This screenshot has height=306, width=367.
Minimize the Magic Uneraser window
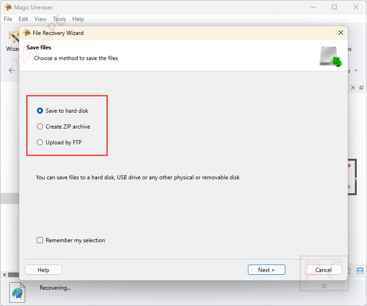coord(313,7)
